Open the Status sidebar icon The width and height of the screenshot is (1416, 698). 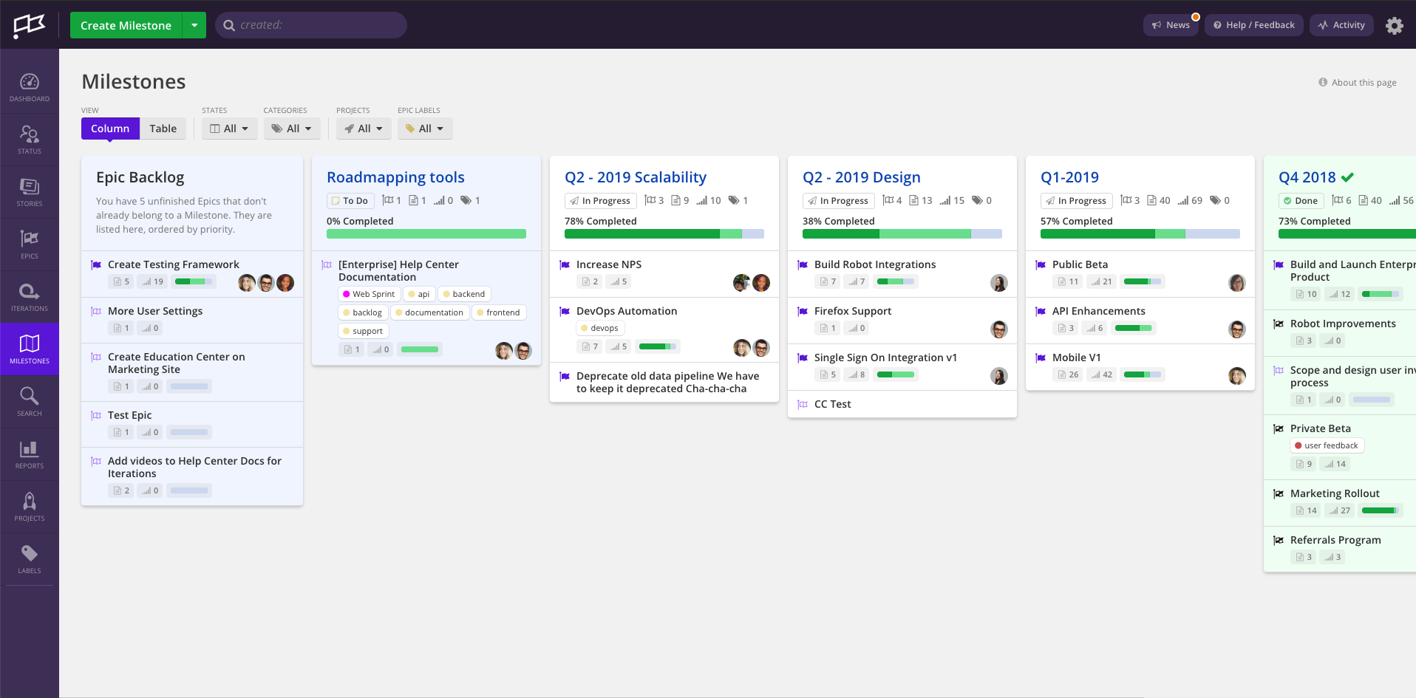tap(30, 140)
